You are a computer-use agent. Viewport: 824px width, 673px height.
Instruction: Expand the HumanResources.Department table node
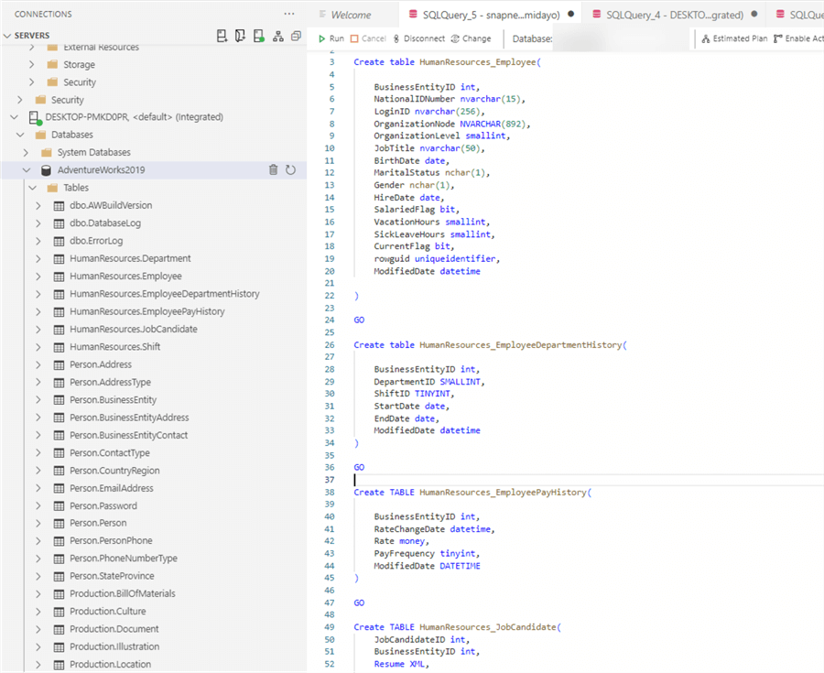point(38,258)
